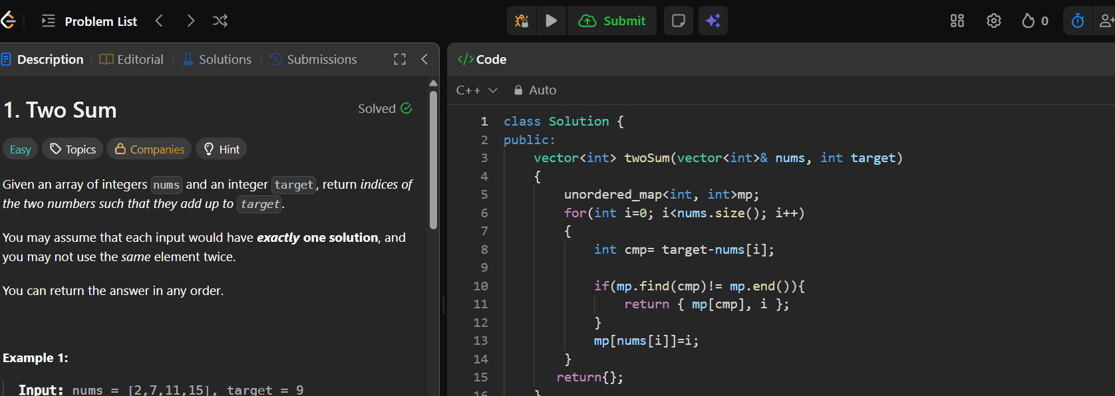
Task: Expand the C++ language dropdown
Action: (476, 90)
